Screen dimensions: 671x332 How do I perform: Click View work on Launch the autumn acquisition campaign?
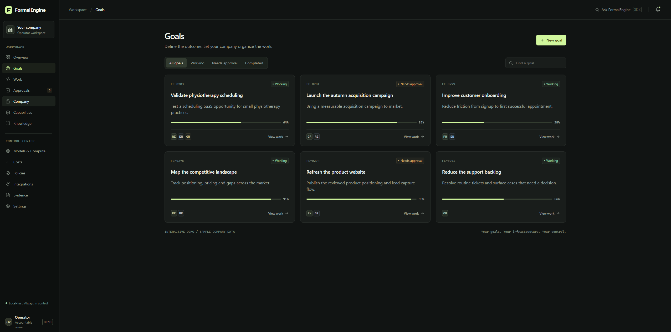(x=414, y=137)
